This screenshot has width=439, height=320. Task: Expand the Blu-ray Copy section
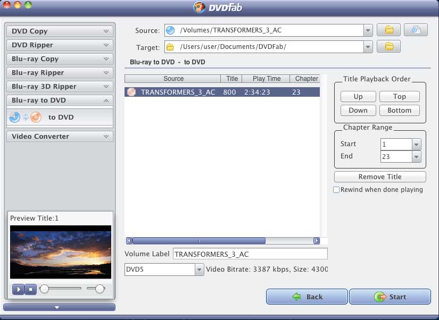pos(60,59)
